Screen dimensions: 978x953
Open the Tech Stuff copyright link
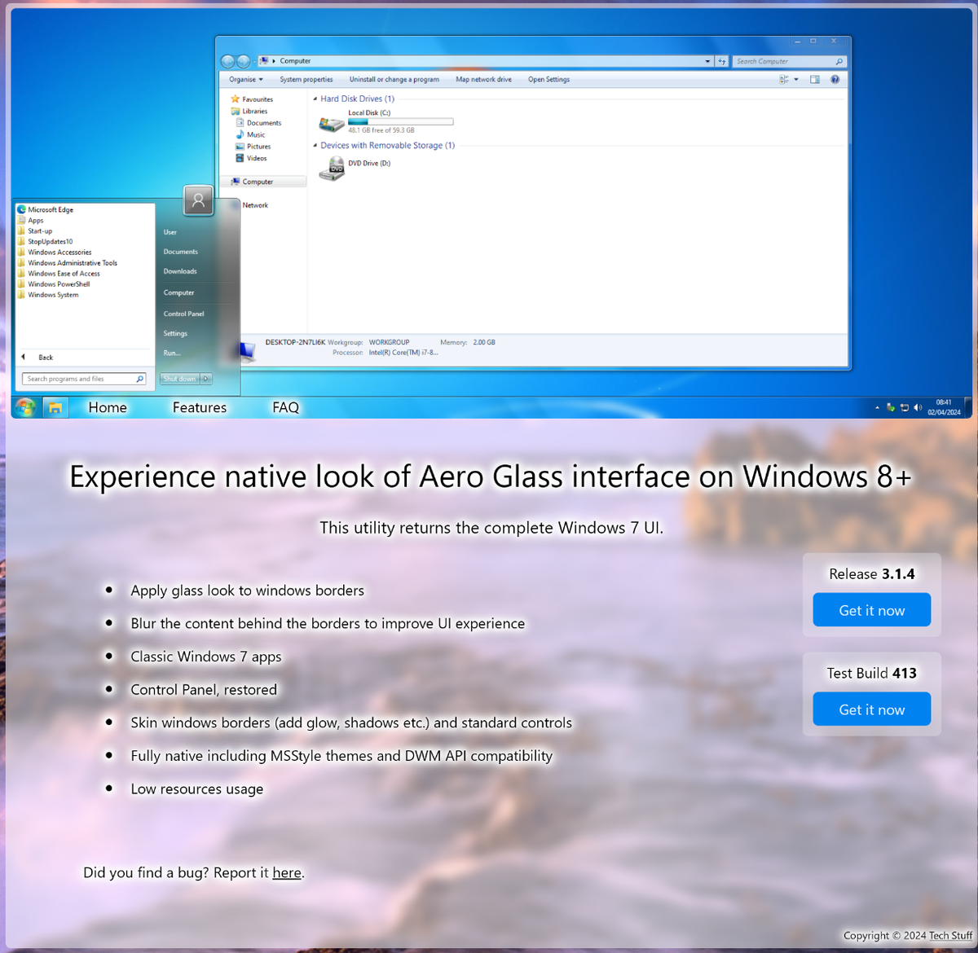pyautogui.click(x=951, y=935)
